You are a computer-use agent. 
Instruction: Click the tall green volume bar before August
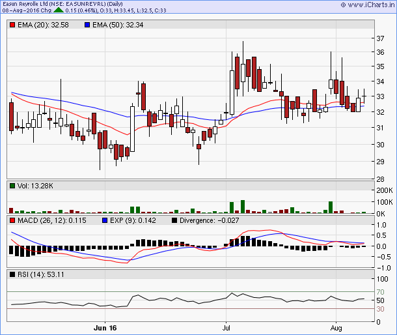pyautogui.click(x=331, y=207)
